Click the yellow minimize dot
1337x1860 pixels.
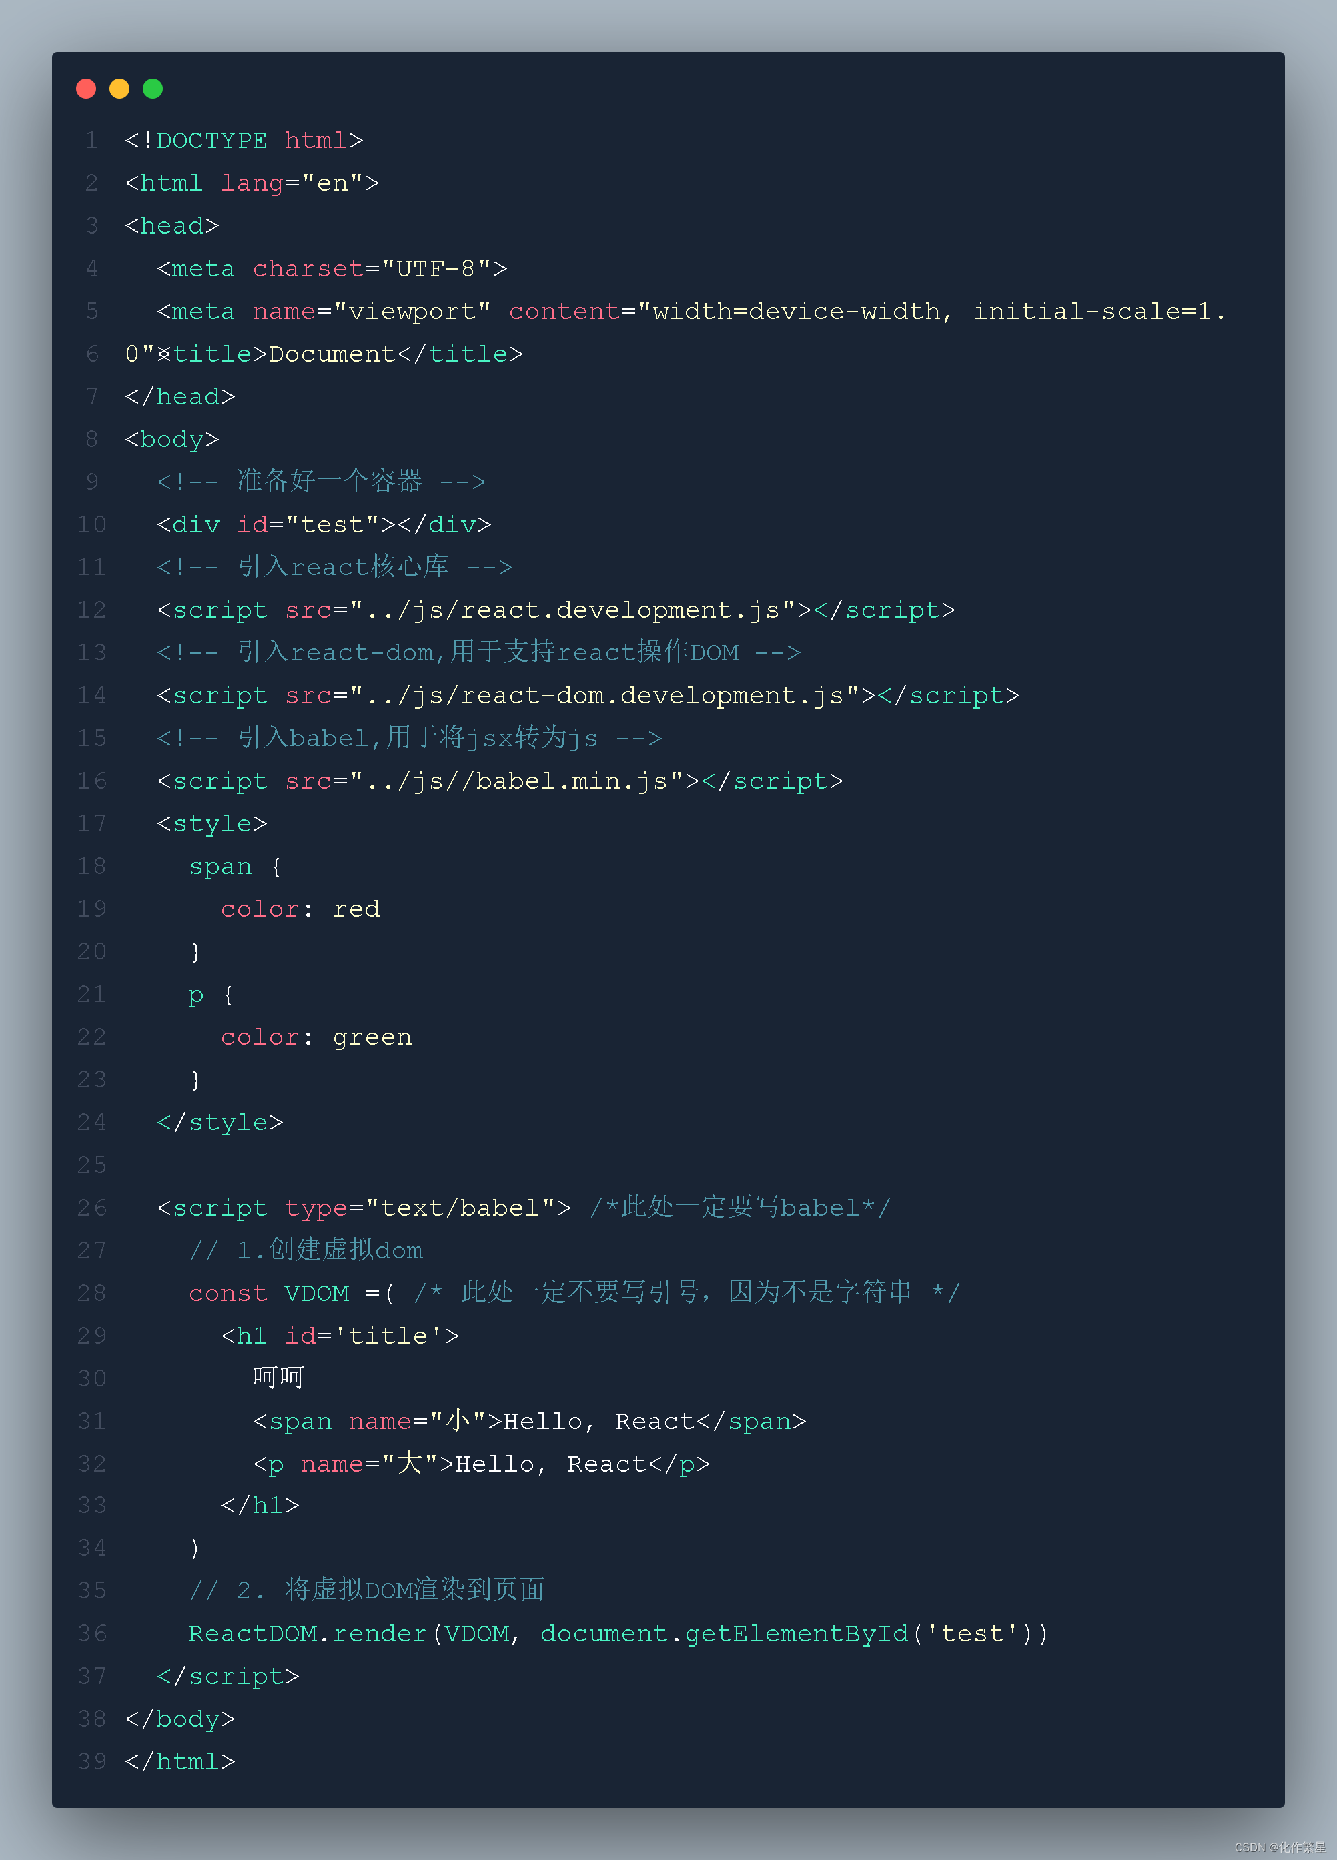point(119,89)
